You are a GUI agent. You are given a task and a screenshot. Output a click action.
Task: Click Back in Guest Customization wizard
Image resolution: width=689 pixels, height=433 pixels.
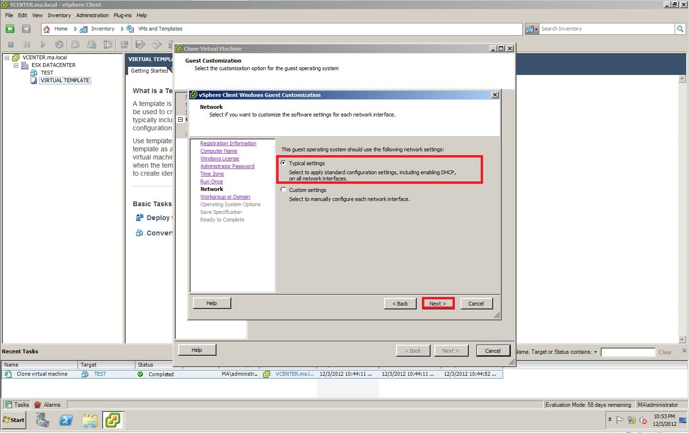pyautogui.click(x=400, y=304)
